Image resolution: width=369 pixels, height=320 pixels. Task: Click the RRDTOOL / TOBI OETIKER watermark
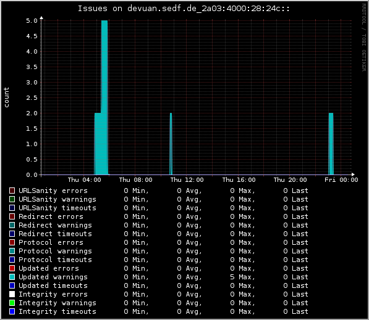pos(363,38)
